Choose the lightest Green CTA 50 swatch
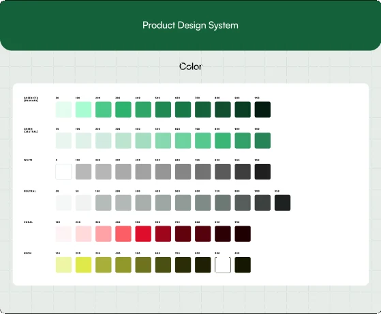381x314 pixels. [x=63, y=109]
